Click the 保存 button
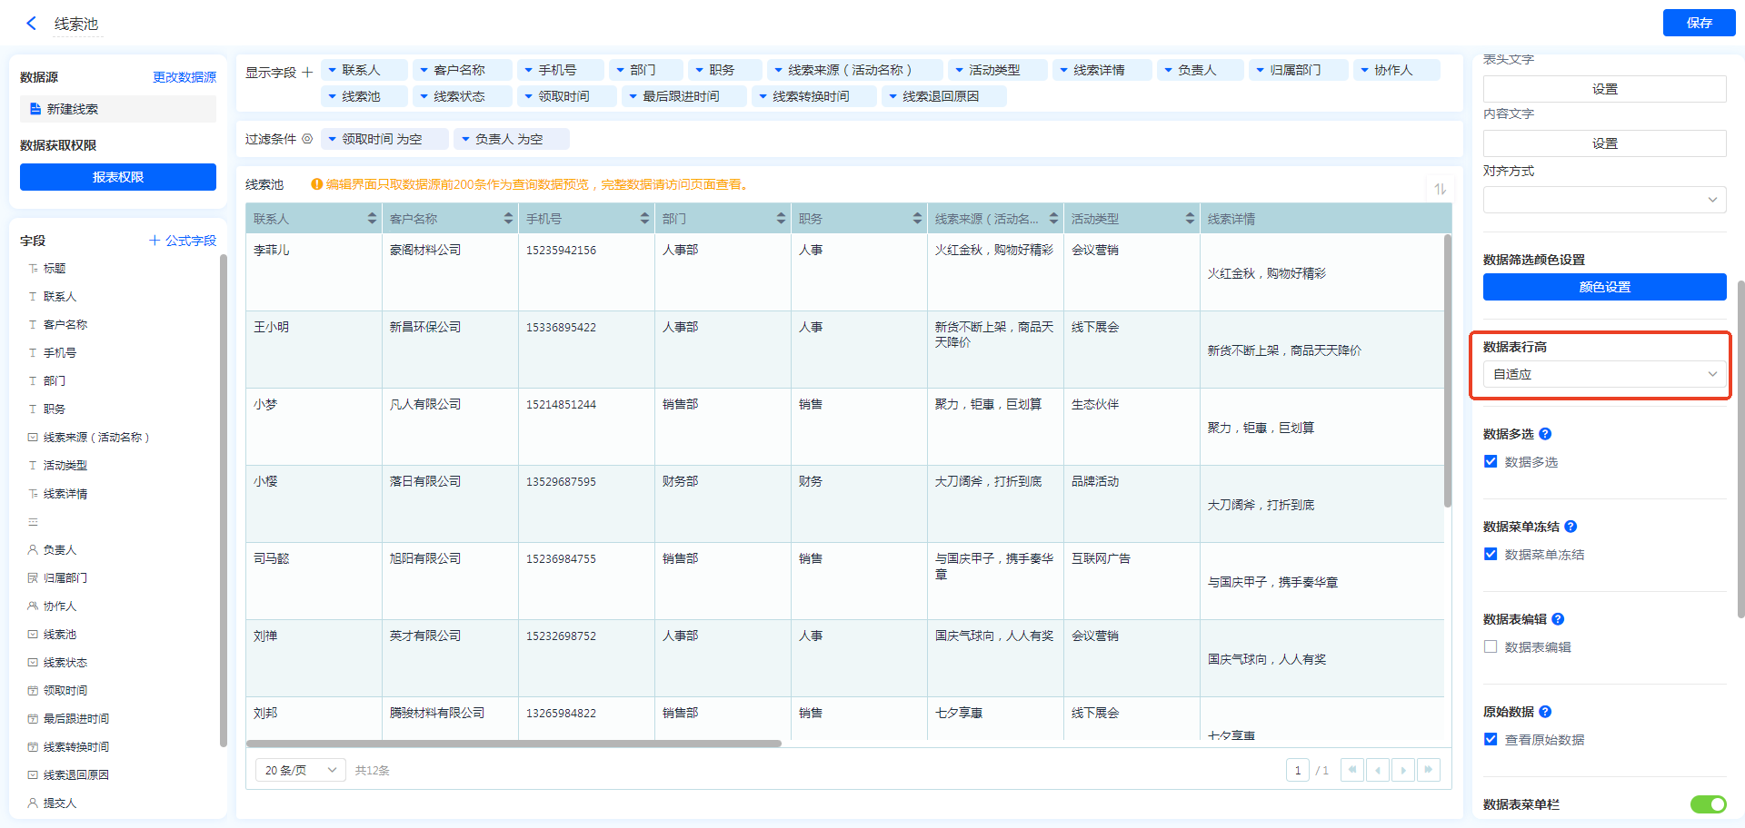The width and height of the screenshot is (1745, 828). point(1698,23)
